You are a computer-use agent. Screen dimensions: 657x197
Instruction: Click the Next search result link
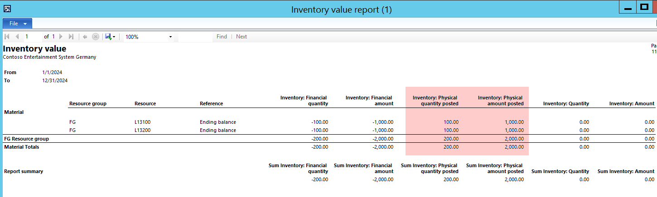tap(242, 37)
